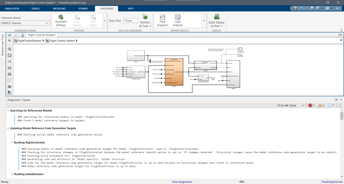
Task: Select the HARDWARE tab
Action: [107, 9]
